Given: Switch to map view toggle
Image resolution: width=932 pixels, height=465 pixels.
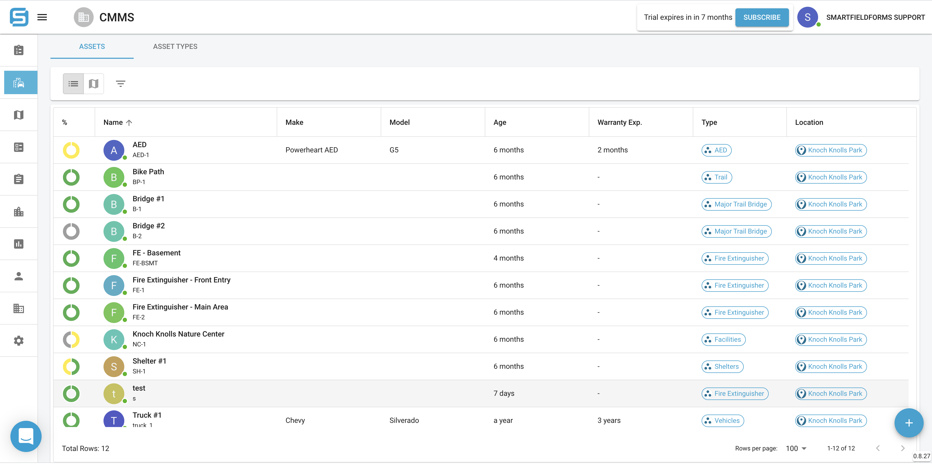Looking at the screenshot, I should click(x=94, y=83).
